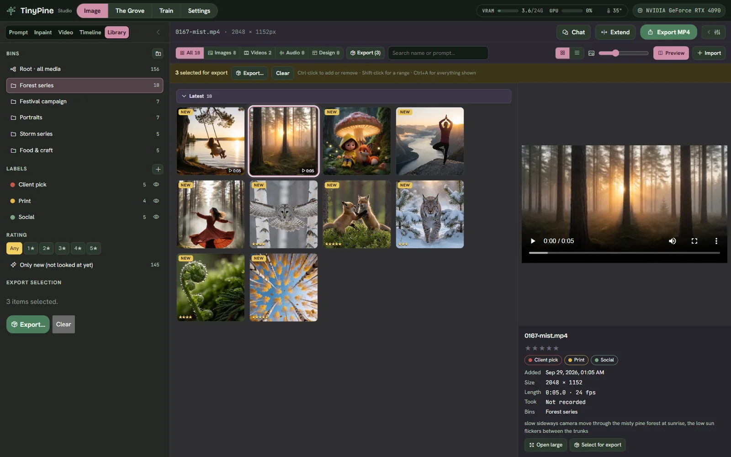Open the panel sliders icon at top right

point(714,32)
